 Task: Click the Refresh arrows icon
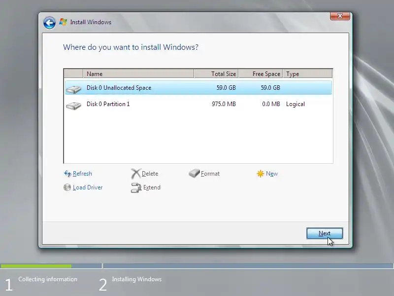point(67,174)
